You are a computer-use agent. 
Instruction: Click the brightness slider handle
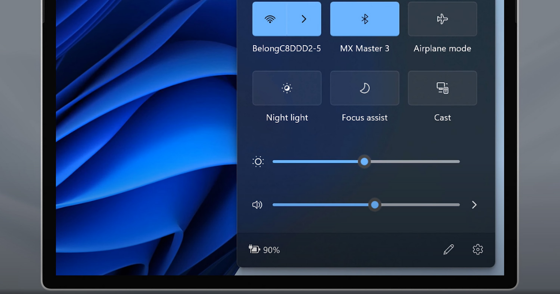click(364, 162)
